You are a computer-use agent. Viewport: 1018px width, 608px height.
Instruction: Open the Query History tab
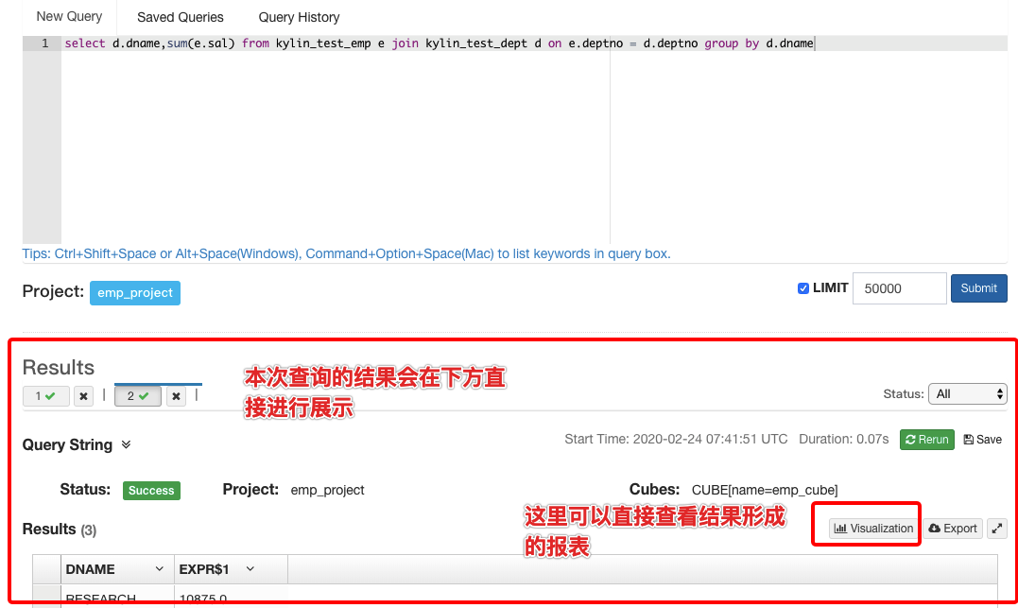298,17
